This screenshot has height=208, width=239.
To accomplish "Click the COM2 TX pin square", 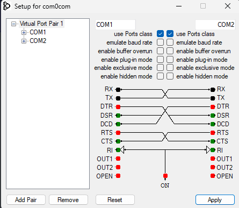I will pyautogui.click(x=213, y=98).
